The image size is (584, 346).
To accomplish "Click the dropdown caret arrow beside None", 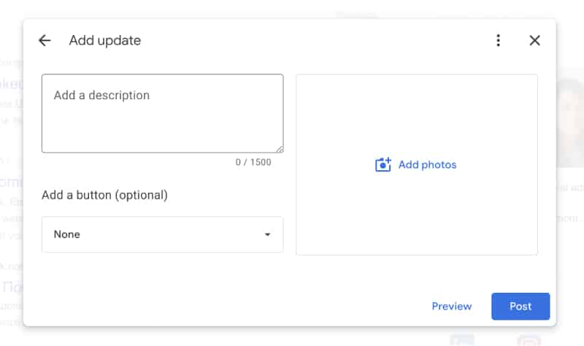I will point(267,234).
